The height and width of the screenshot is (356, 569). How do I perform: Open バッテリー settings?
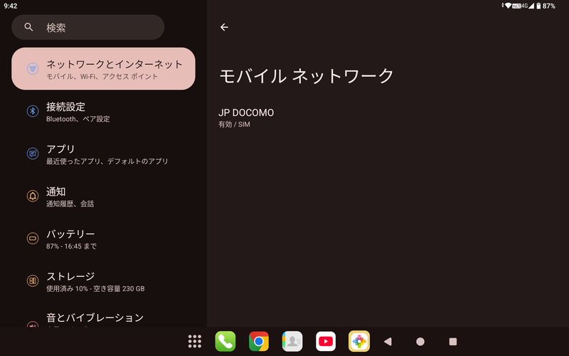pyautogui.click(x=103, y=239)
